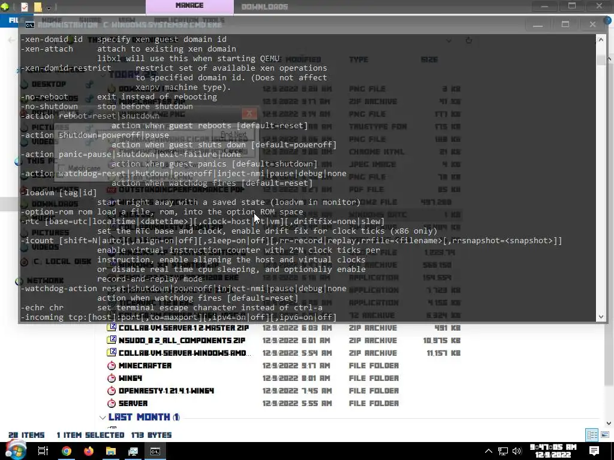Click the 1 Item Selected 173 Bytes text
This screenshot has height=460, width=614.
click(x=114, y=435)
